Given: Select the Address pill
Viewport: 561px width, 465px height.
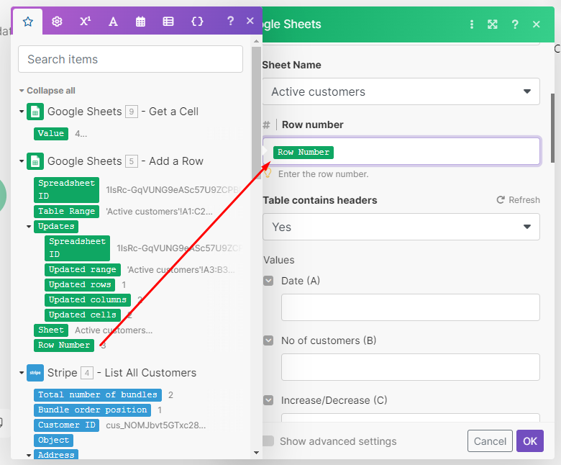Looking at the screenshot, I should pyautogui.click(x=56, y=455).
